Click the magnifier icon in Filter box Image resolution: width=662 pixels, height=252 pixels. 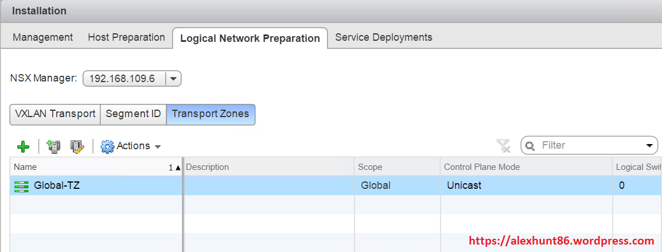(x=531, y=146)
